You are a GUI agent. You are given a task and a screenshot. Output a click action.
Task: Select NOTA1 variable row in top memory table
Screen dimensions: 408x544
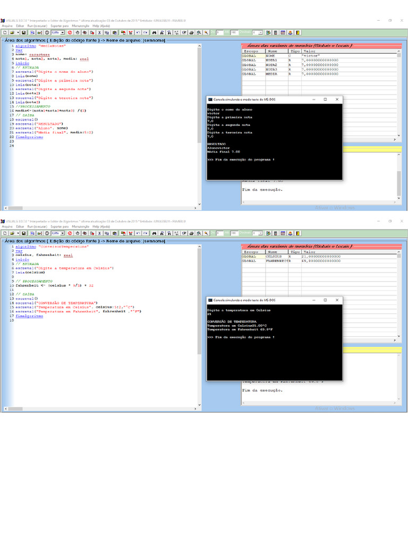(x=319, y=61)
